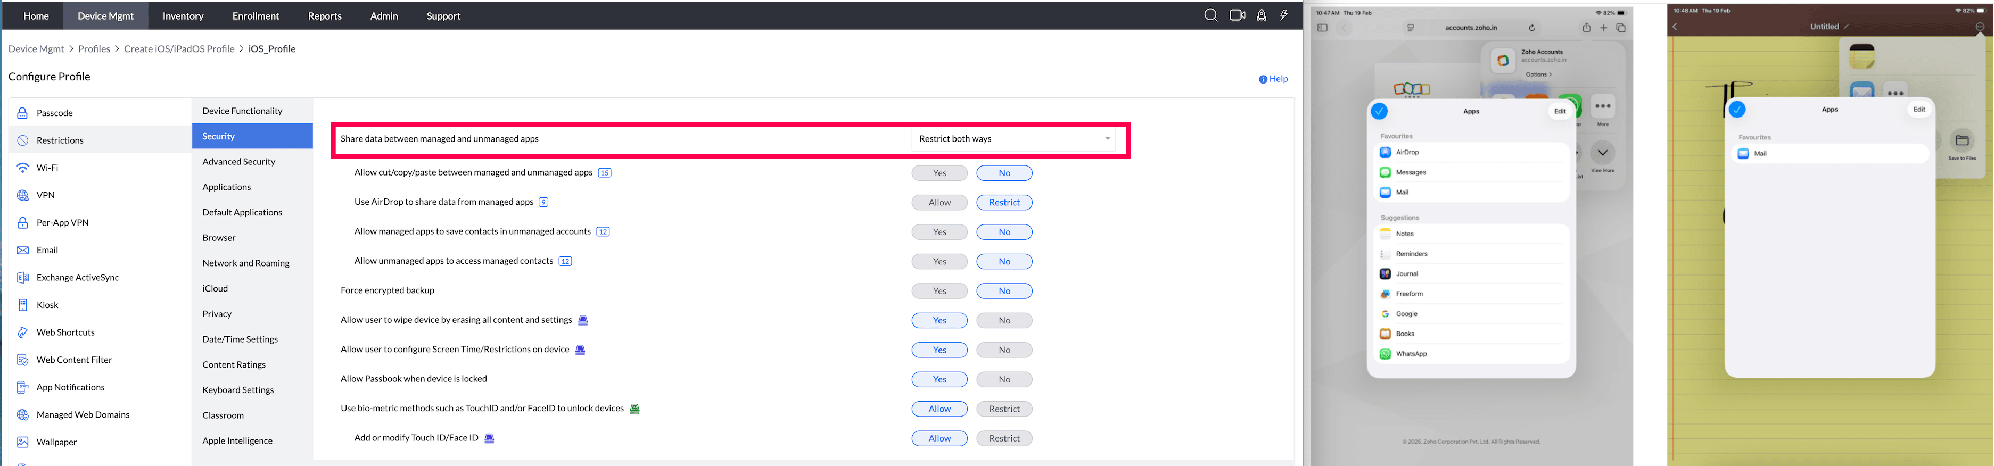Image resolution: width=1994 pixels, height=466 pixels.
Task: Select Per-App VPN in sidebar
Action: 100,223
